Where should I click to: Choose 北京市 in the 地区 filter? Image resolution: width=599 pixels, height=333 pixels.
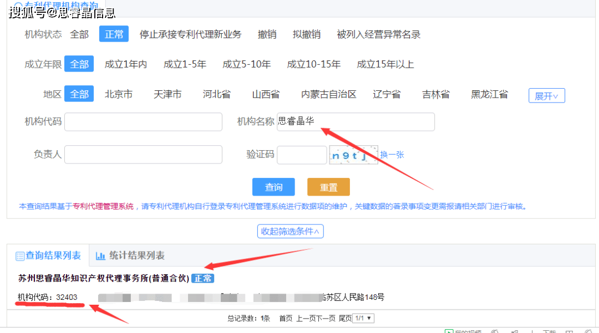click(119, 94)
